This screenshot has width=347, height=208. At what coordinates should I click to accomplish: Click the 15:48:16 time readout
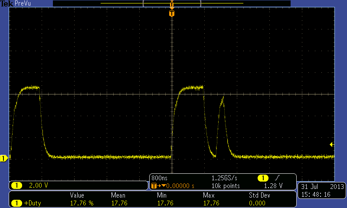[316, 195]
